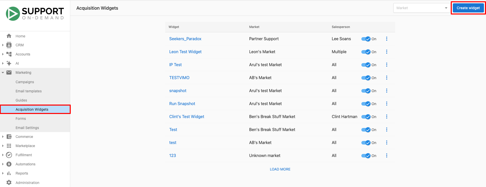The width and height of the screenshot is (486, 187).
Task: Expand the Commerce section arrow
Action: pos(3,137)
